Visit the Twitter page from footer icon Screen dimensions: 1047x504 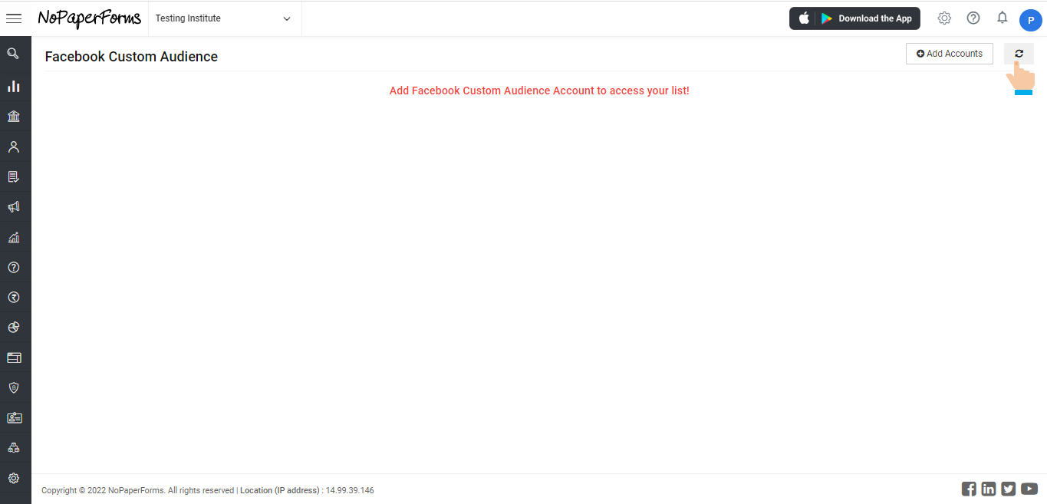pyautogui.click(x=1009, y=489)
